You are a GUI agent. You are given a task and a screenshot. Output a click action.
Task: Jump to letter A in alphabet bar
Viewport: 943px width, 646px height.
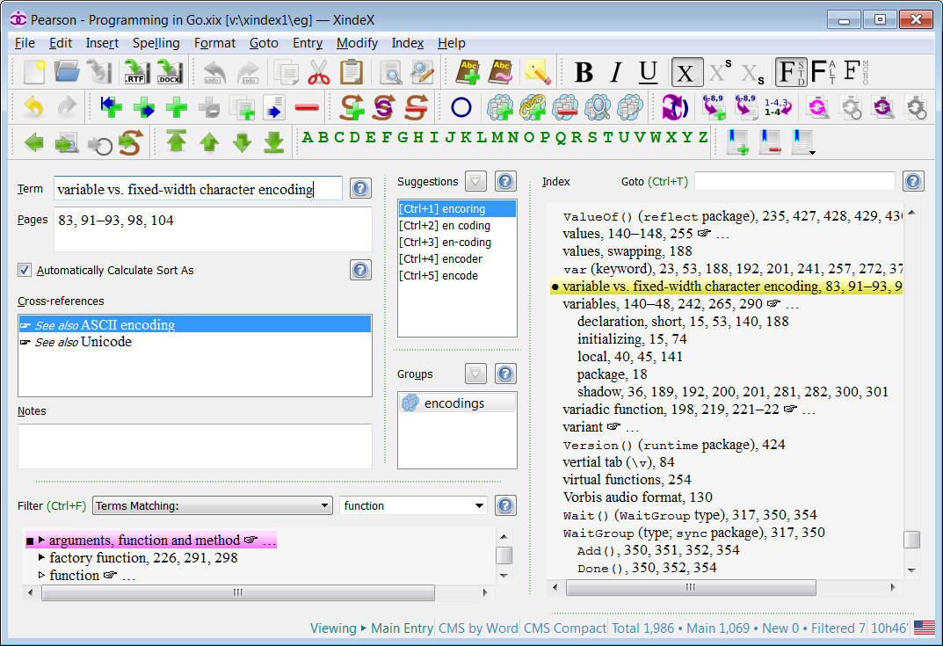pos(308,137)
